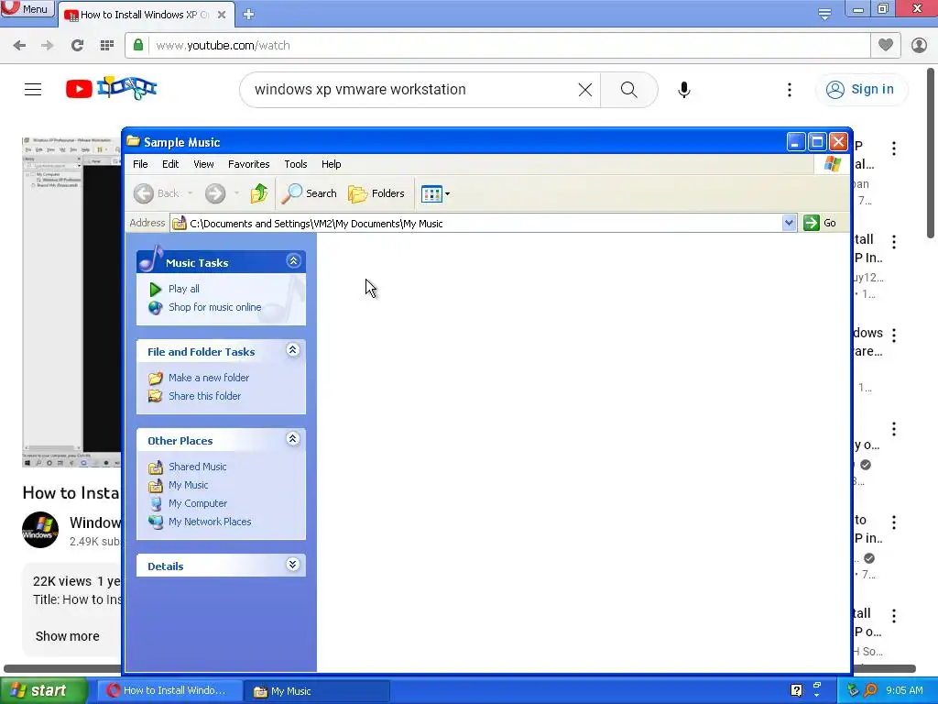
Task: Click Share this folder
Action: [204, 396]
